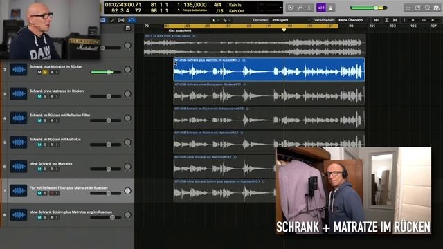Click pan knob of track Flur mit Reflexion Filter
The image size is (443, 249).
pyautogui.click(x=127, y=191)
